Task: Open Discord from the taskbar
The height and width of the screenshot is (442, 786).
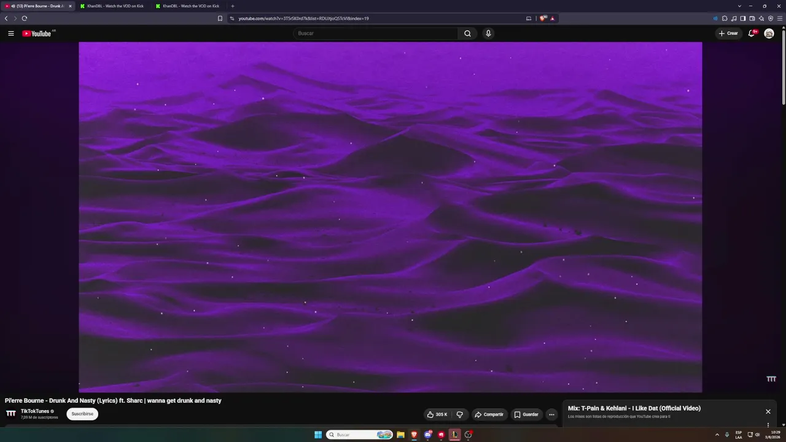Action: point(428,435)
